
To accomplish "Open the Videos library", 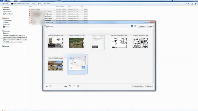I will pos(6,27).
